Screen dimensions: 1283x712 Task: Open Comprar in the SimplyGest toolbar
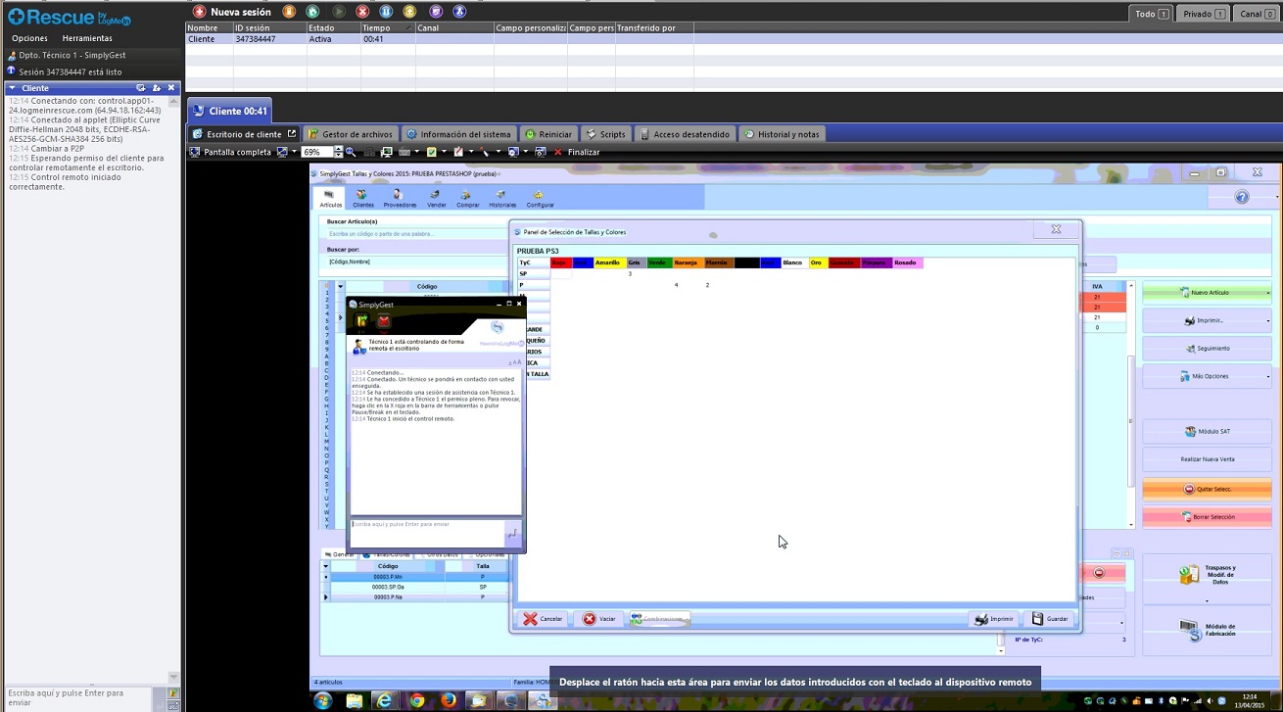[467, 199]
